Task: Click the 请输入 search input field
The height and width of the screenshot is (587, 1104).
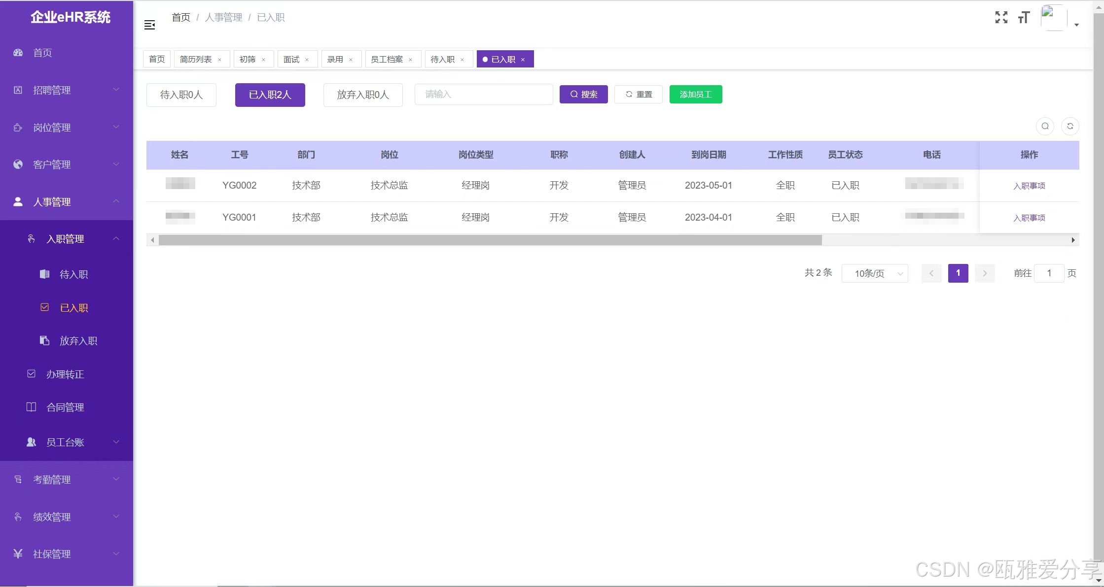Action: 483,94
